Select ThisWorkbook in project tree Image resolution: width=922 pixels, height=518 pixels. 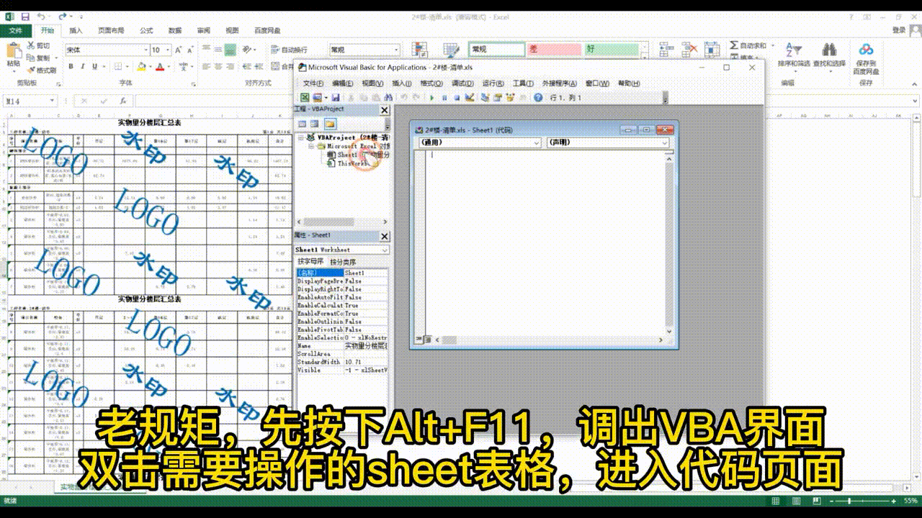coord(352,163)
